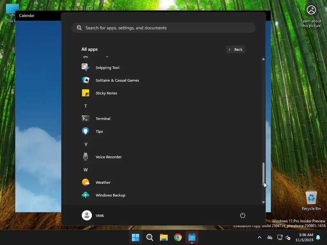Screen dimensions: 327x245
Task: Show hidden tray icons chevron
Action: click(260, 237)
